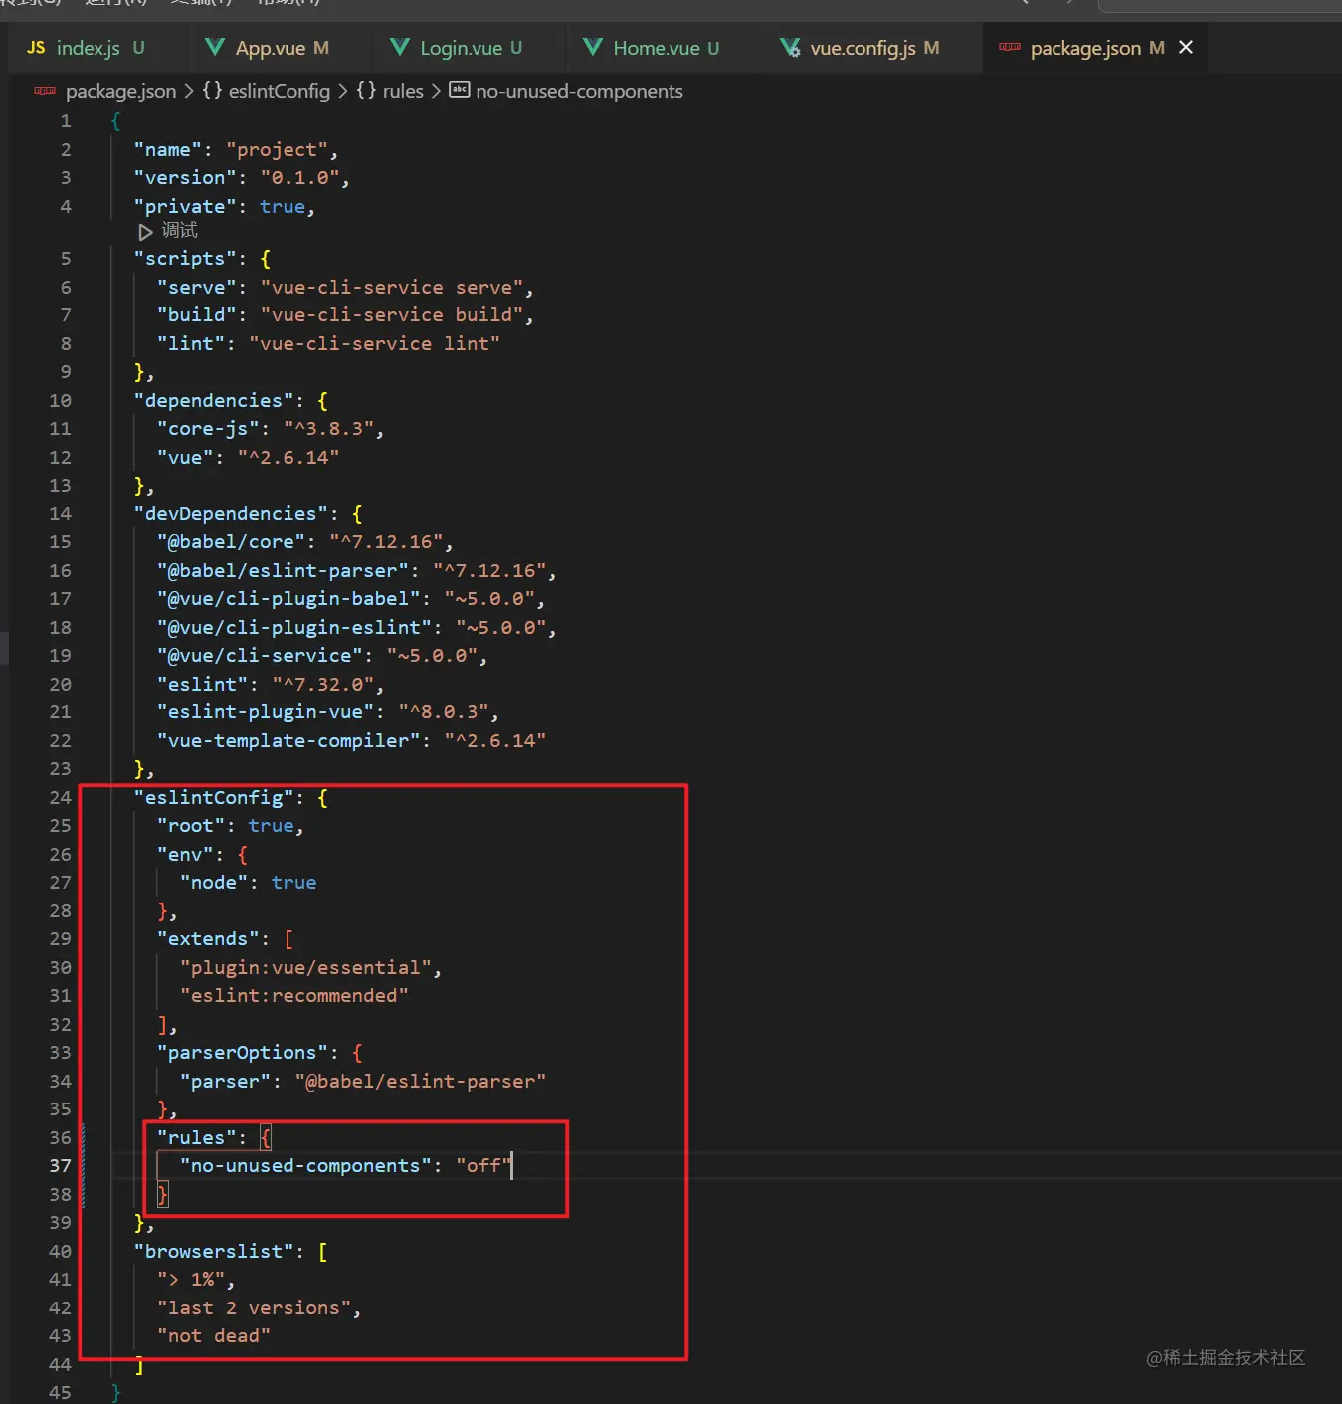The width and height of the screenshot is (1342, 1404).
Task: Click the {} symbol icon beside rules breadcrumb
Action: coord(364,91)
